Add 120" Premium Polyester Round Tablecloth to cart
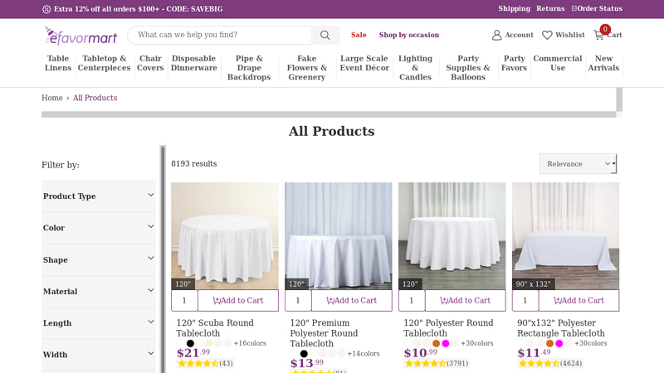 (x=351, y=300)
